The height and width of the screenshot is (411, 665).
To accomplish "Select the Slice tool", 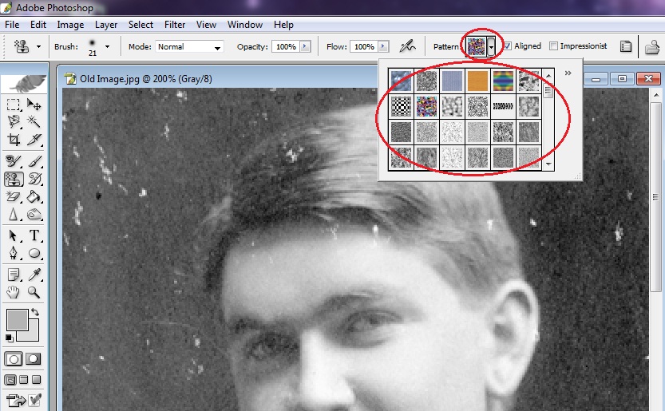I will (x=34, y=140).
